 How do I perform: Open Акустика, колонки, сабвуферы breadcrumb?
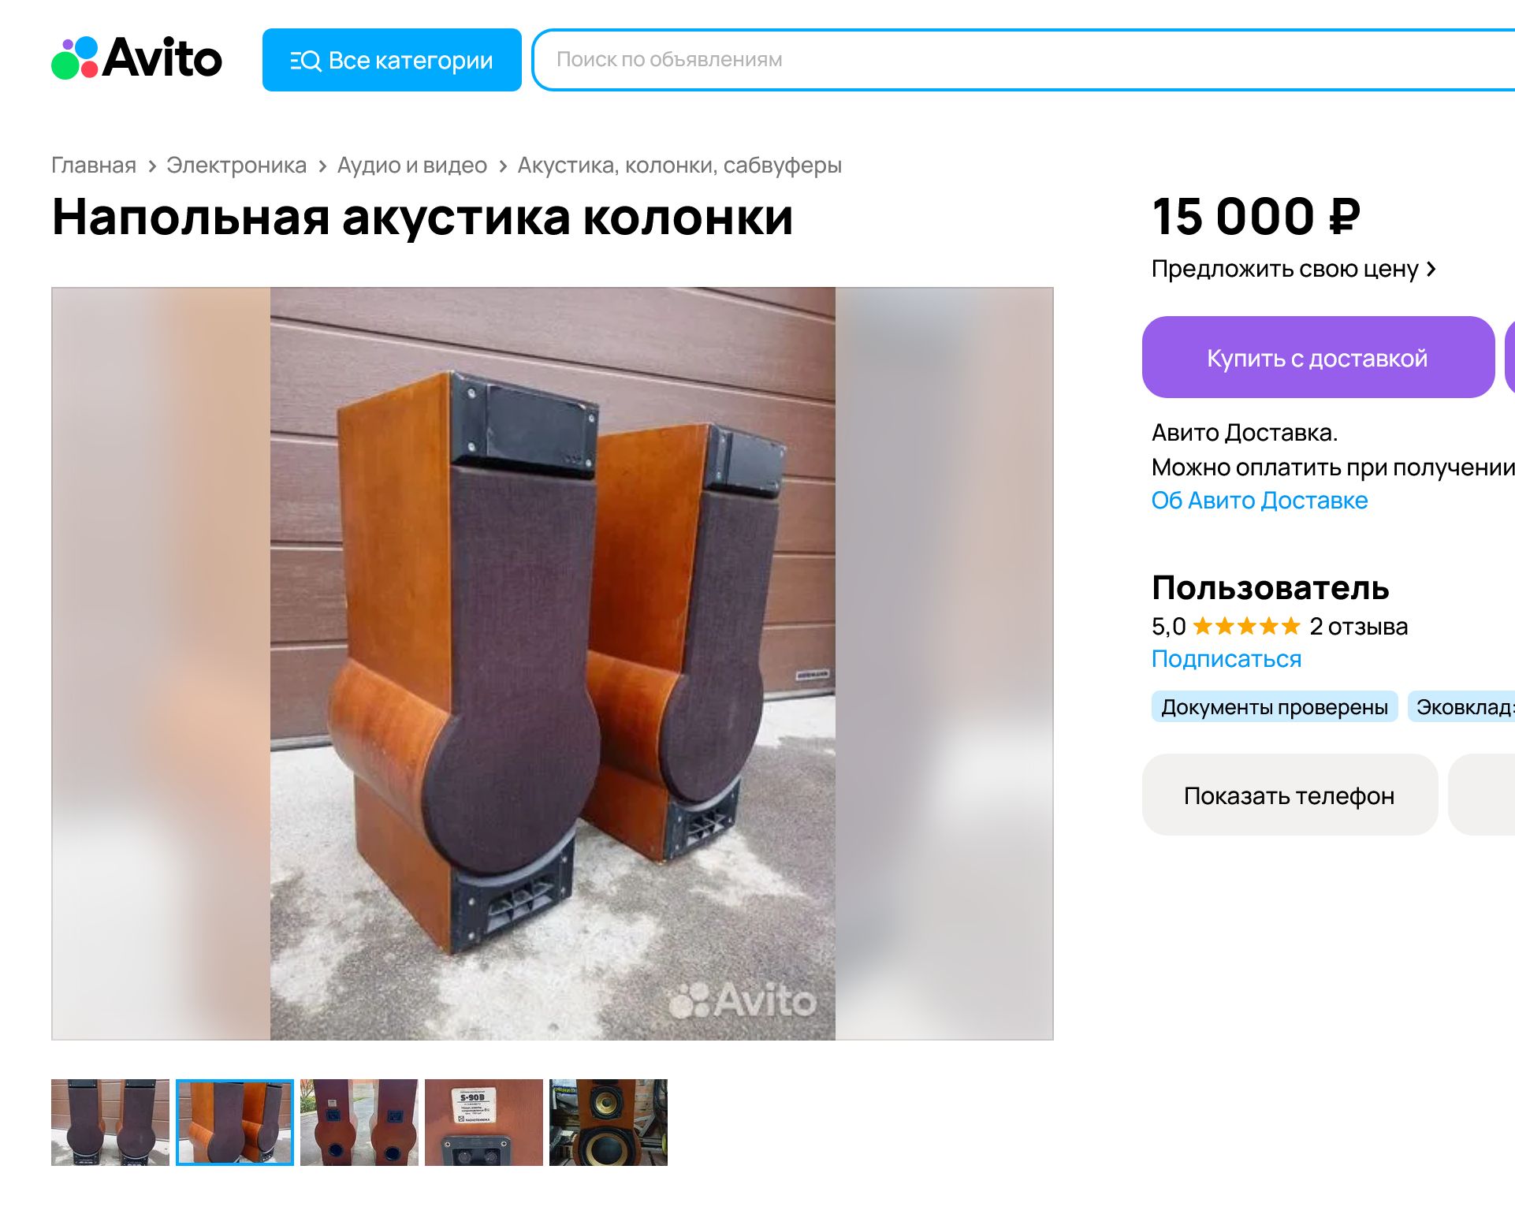coord(679,166)
